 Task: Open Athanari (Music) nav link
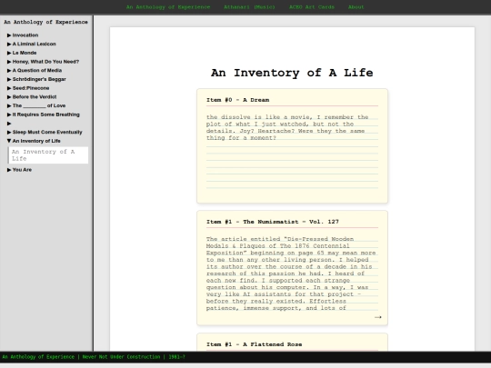(x=249, y=7)
